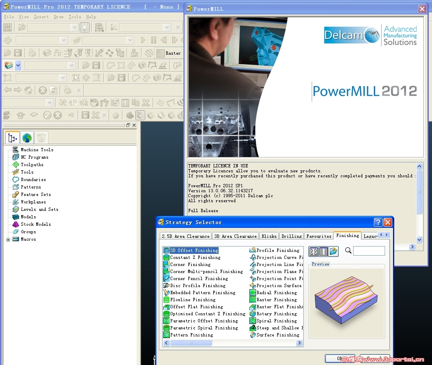Switch to 2.5D Area Clearance tab
This screenshot has width=432, height=365.
pos(185,236)
